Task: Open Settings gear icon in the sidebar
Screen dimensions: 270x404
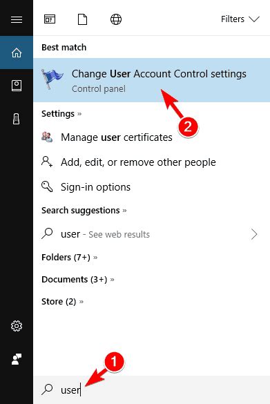Action: 17,326
